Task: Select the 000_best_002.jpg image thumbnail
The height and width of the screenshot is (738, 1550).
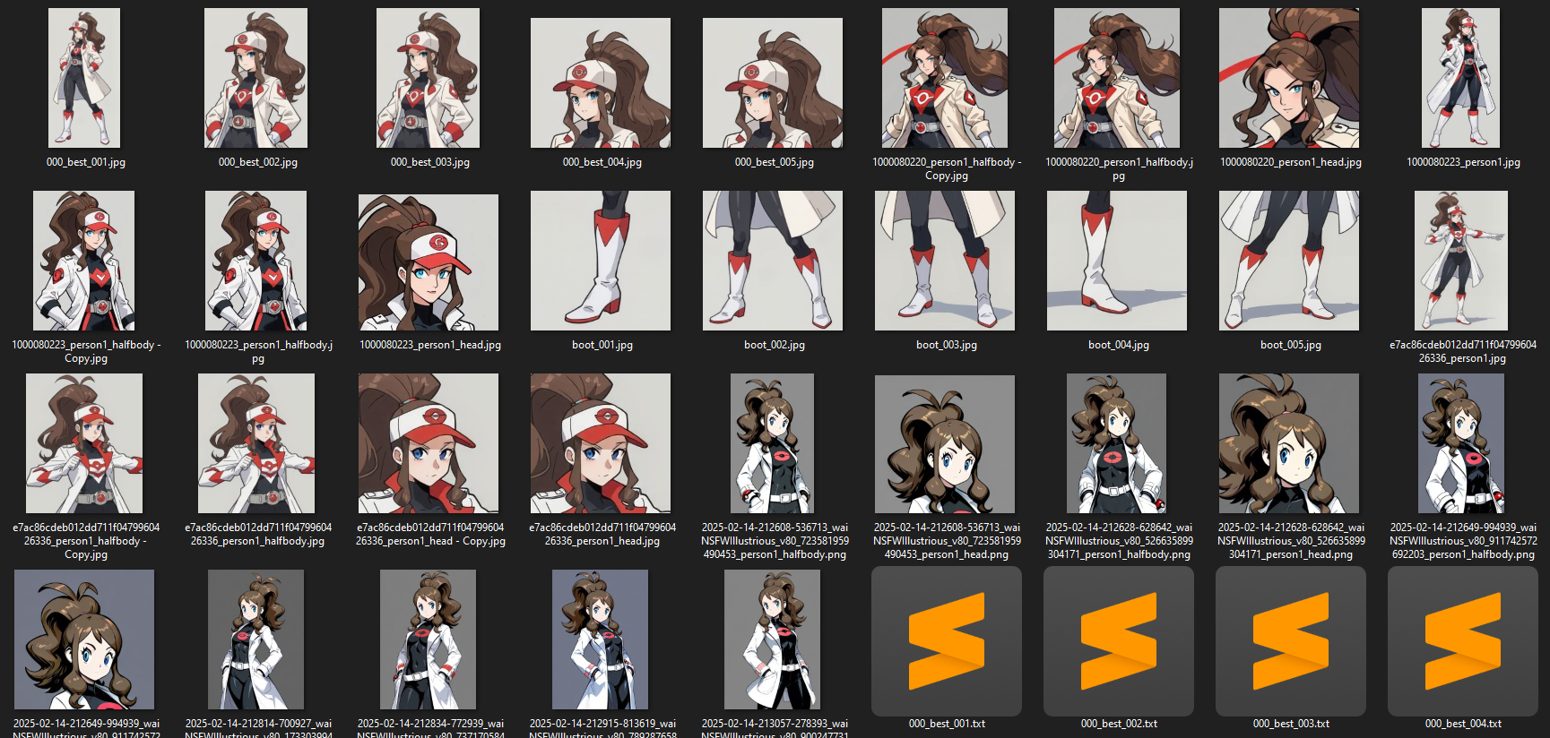Action: [256, 78]
